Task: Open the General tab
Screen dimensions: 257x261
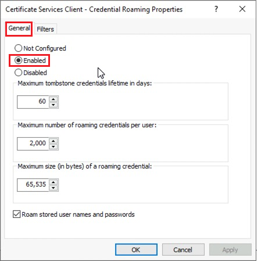Action: pyautogui.click(x=19, y=28)
